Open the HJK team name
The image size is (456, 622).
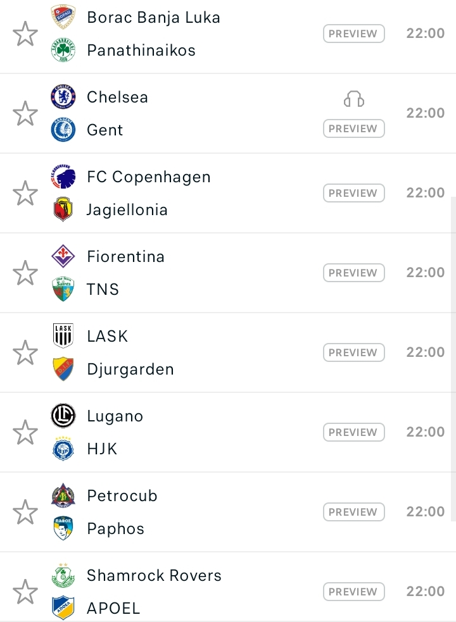click(102, 449)
